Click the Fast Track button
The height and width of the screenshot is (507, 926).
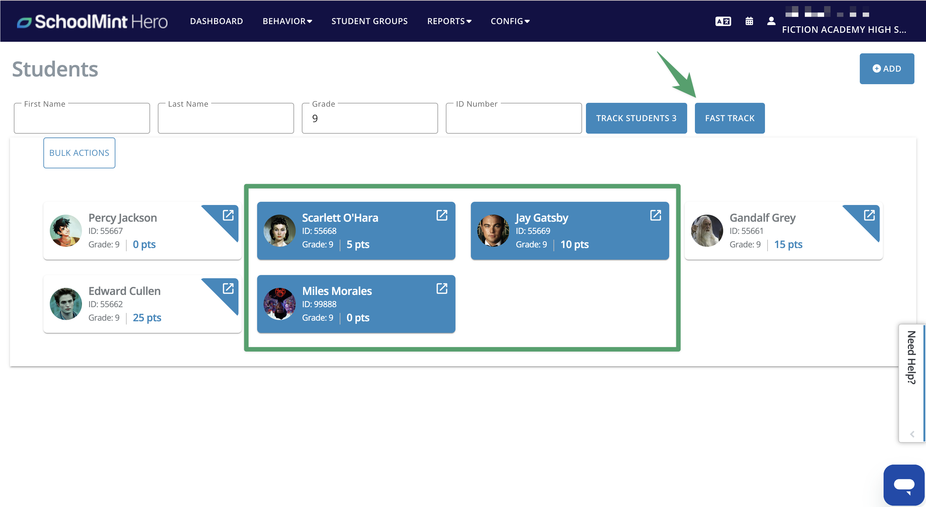[730, 118]
